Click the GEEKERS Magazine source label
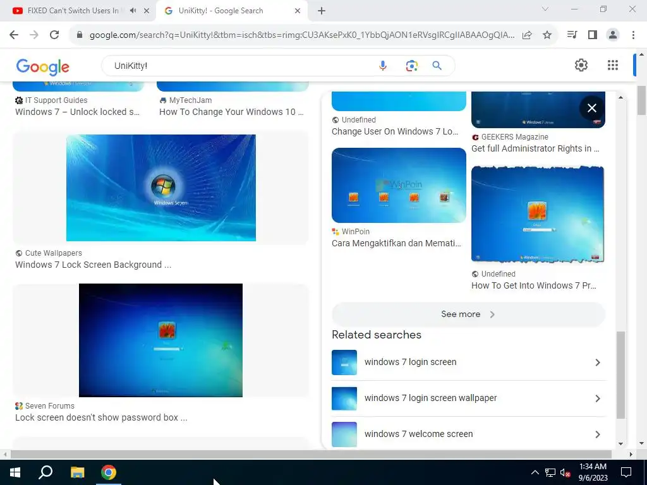The height and width of the screenshot is (485, 647). pos(514,137)
